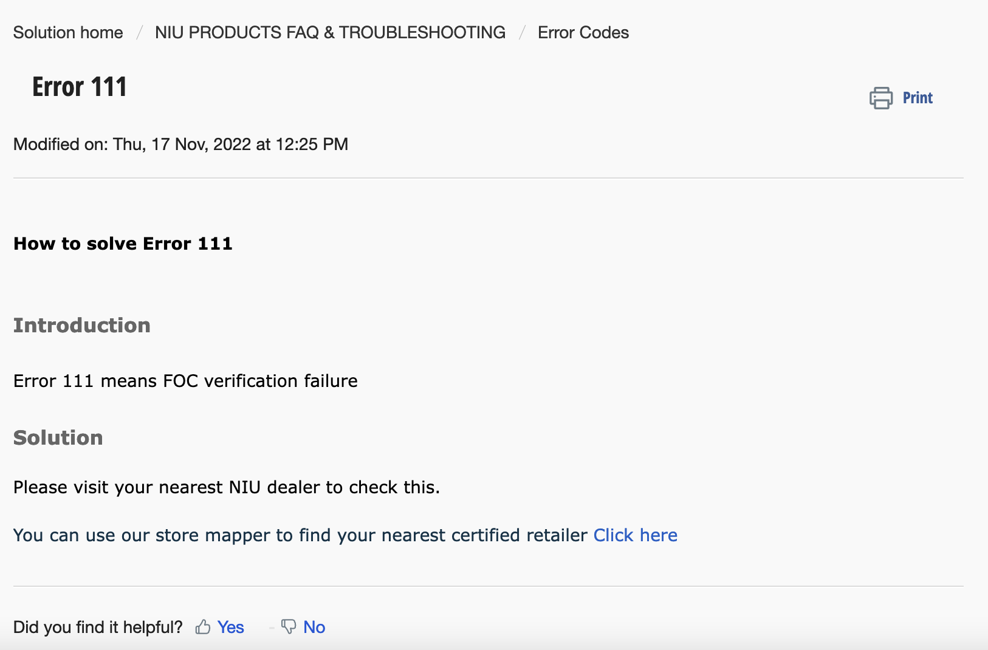
Task: Click the Did you find it helpful text
Action: tap(98, 627)
